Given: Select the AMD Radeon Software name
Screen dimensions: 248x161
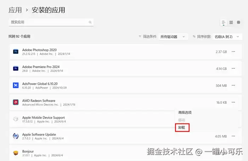Looking at the screenshot, I should [39, 101].
